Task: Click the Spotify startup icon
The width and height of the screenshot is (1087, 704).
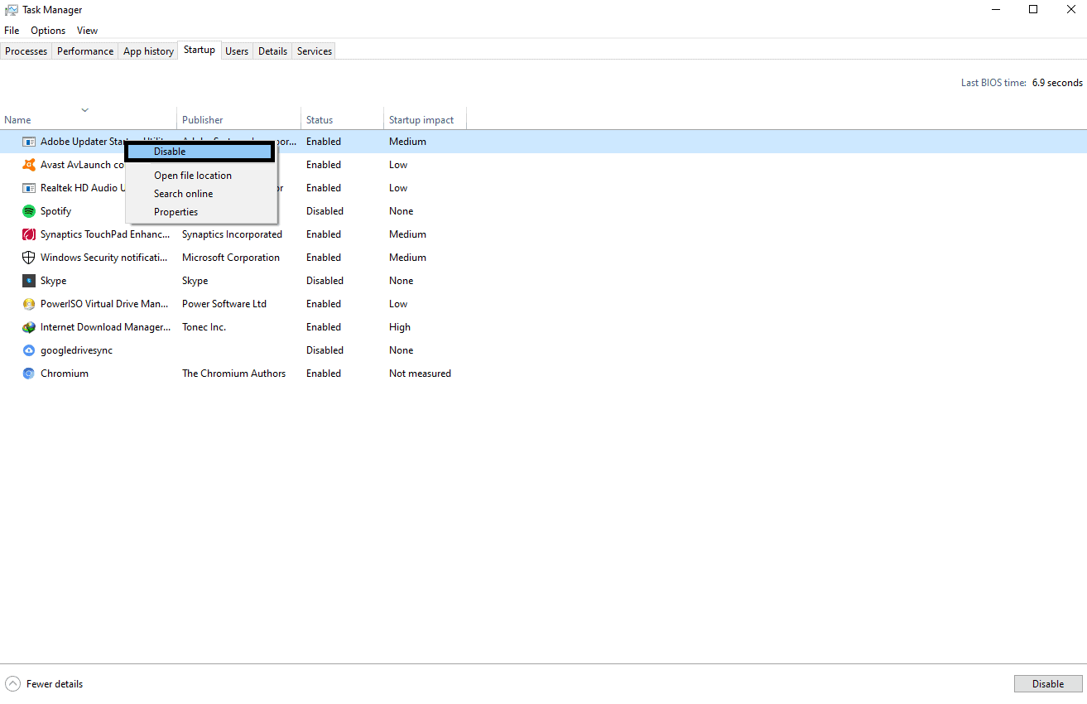Action: tap(29, 210)
